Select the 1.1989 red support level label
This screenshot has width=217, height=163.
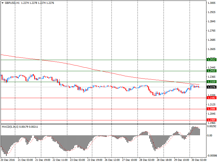(212, 120)
